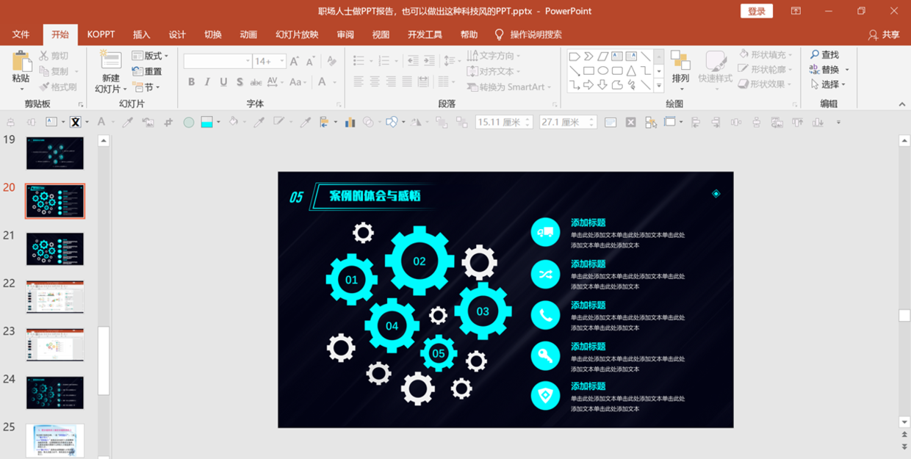Toggle bold formatting (B)
The height and width of the screenshot is (459, 911).
pos(192,82)
